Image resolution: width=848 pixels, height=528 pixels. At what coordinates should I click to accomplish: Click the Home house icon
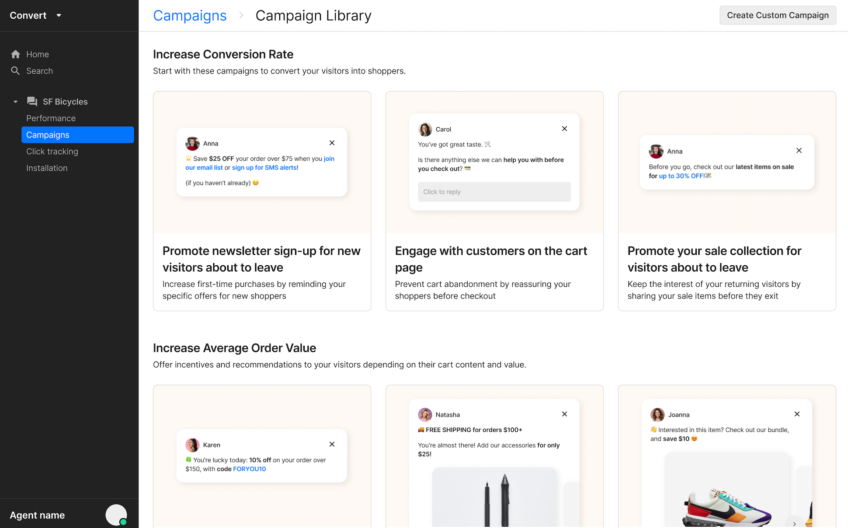click(x=16, y=54)
